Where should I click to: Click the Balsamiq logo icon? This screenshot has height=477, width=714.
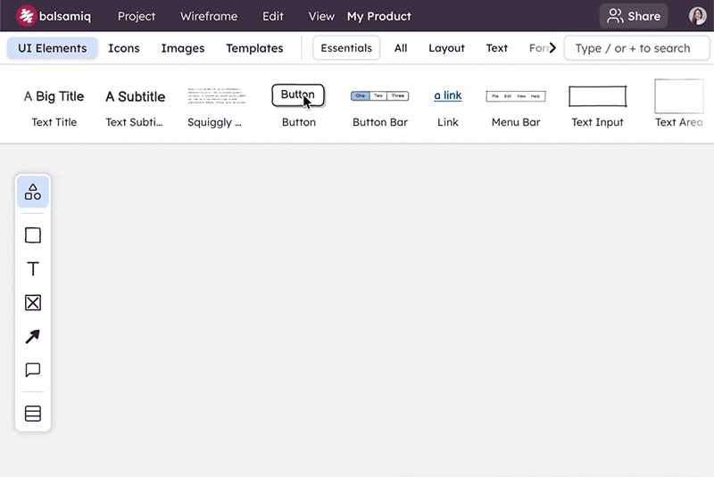point(26,16)
